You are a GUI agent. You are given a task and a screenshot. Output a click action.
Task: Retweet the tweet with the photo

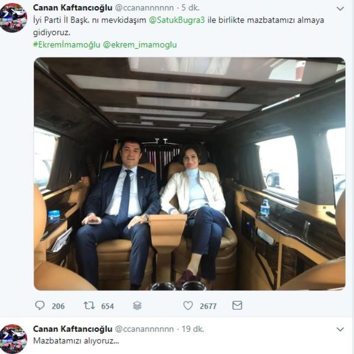89,305
